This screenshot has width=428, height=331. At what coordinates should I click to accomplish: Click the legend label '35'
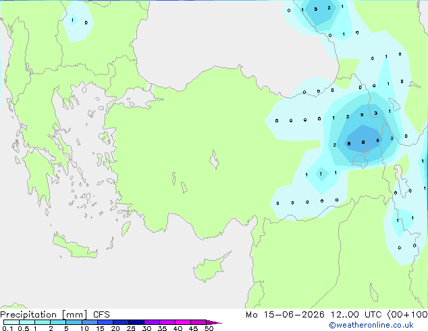162,328
